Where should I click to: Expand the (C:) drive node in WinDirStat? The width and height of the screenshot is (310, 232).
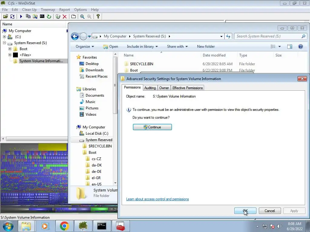click(4, 37)
